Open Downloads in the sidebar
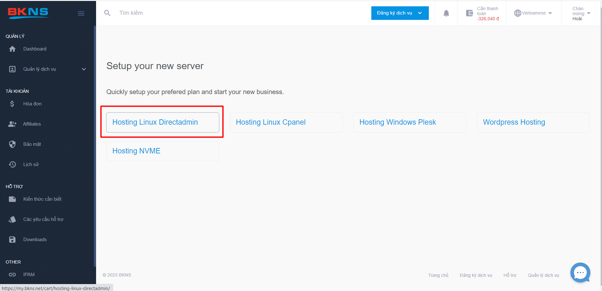Image resolution: width=602 pixels, height=291 pixels. [x=35, y=240]
